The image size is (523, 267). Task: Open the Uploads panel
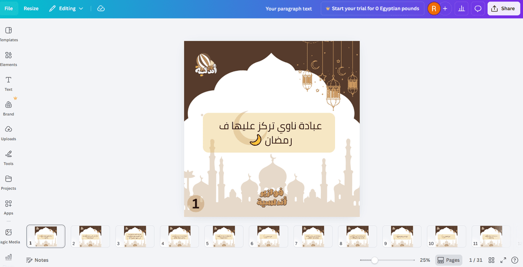(x=8, y=133)
